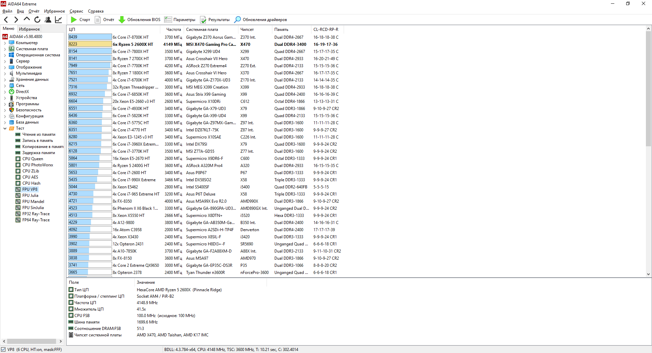This screenshot has height=353, width=652.
Task: Sort results by the Память column header
Action: click(x=291, y=30)
